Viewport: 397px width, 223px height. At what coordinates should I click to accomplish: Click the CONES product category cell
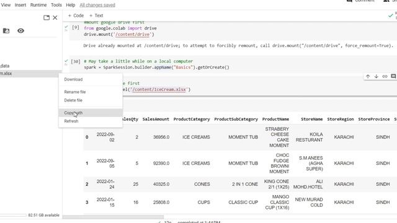coord(202,184)
